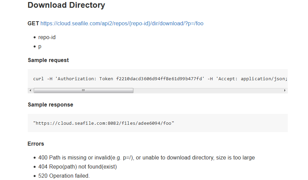Click the Sample request subheading
This screenshot has width=308, height=180.
(48, 60)
